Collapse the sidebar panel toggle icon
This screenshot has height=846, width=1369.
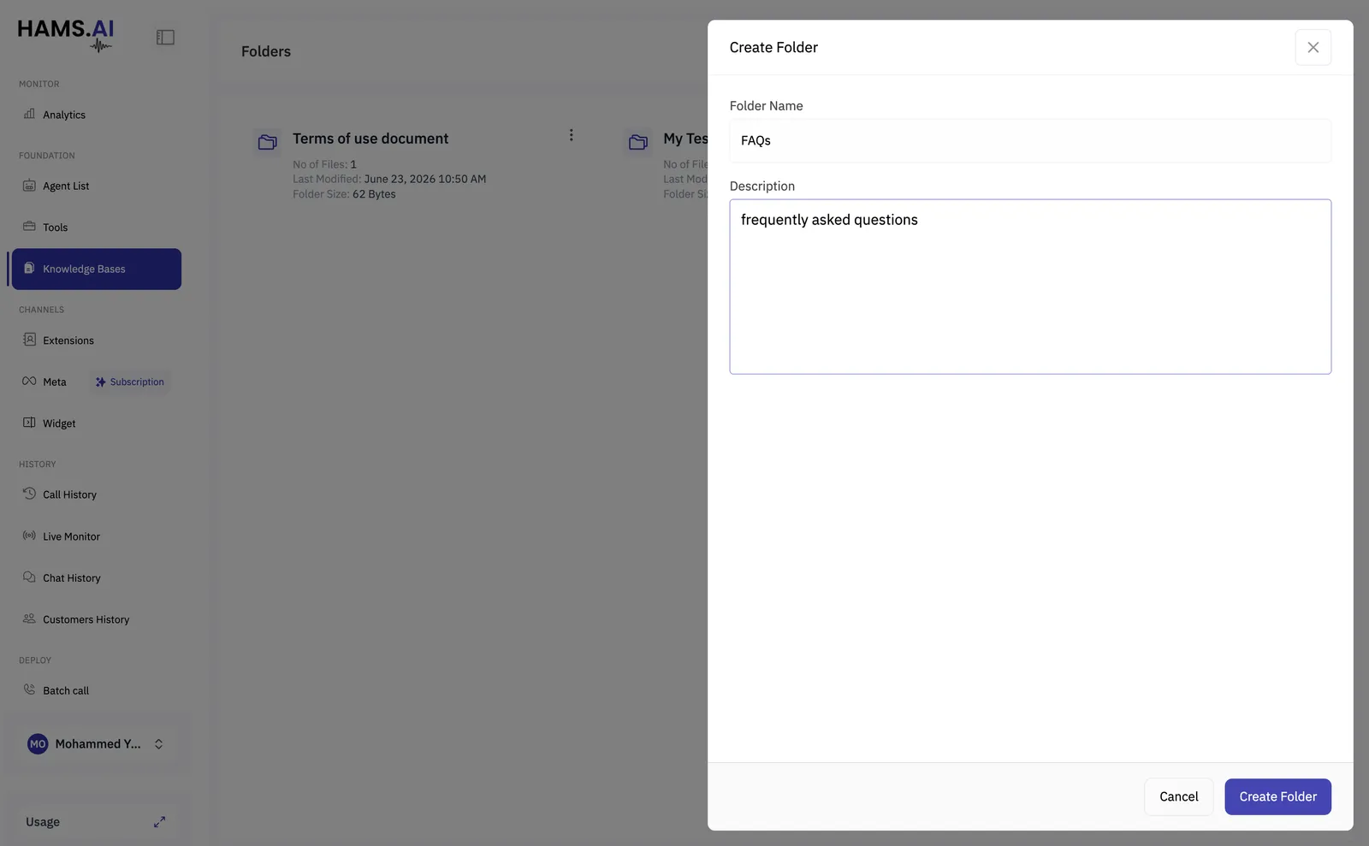point(165,38)
